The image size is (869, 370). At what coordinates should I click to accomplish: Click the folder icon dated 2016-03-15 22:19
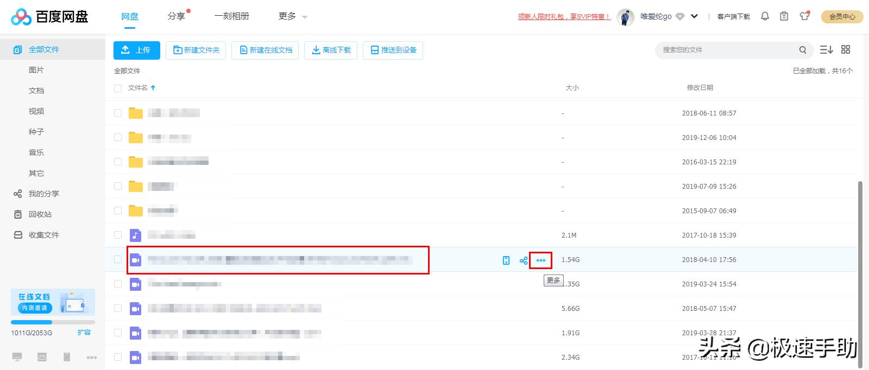(136, 162)
